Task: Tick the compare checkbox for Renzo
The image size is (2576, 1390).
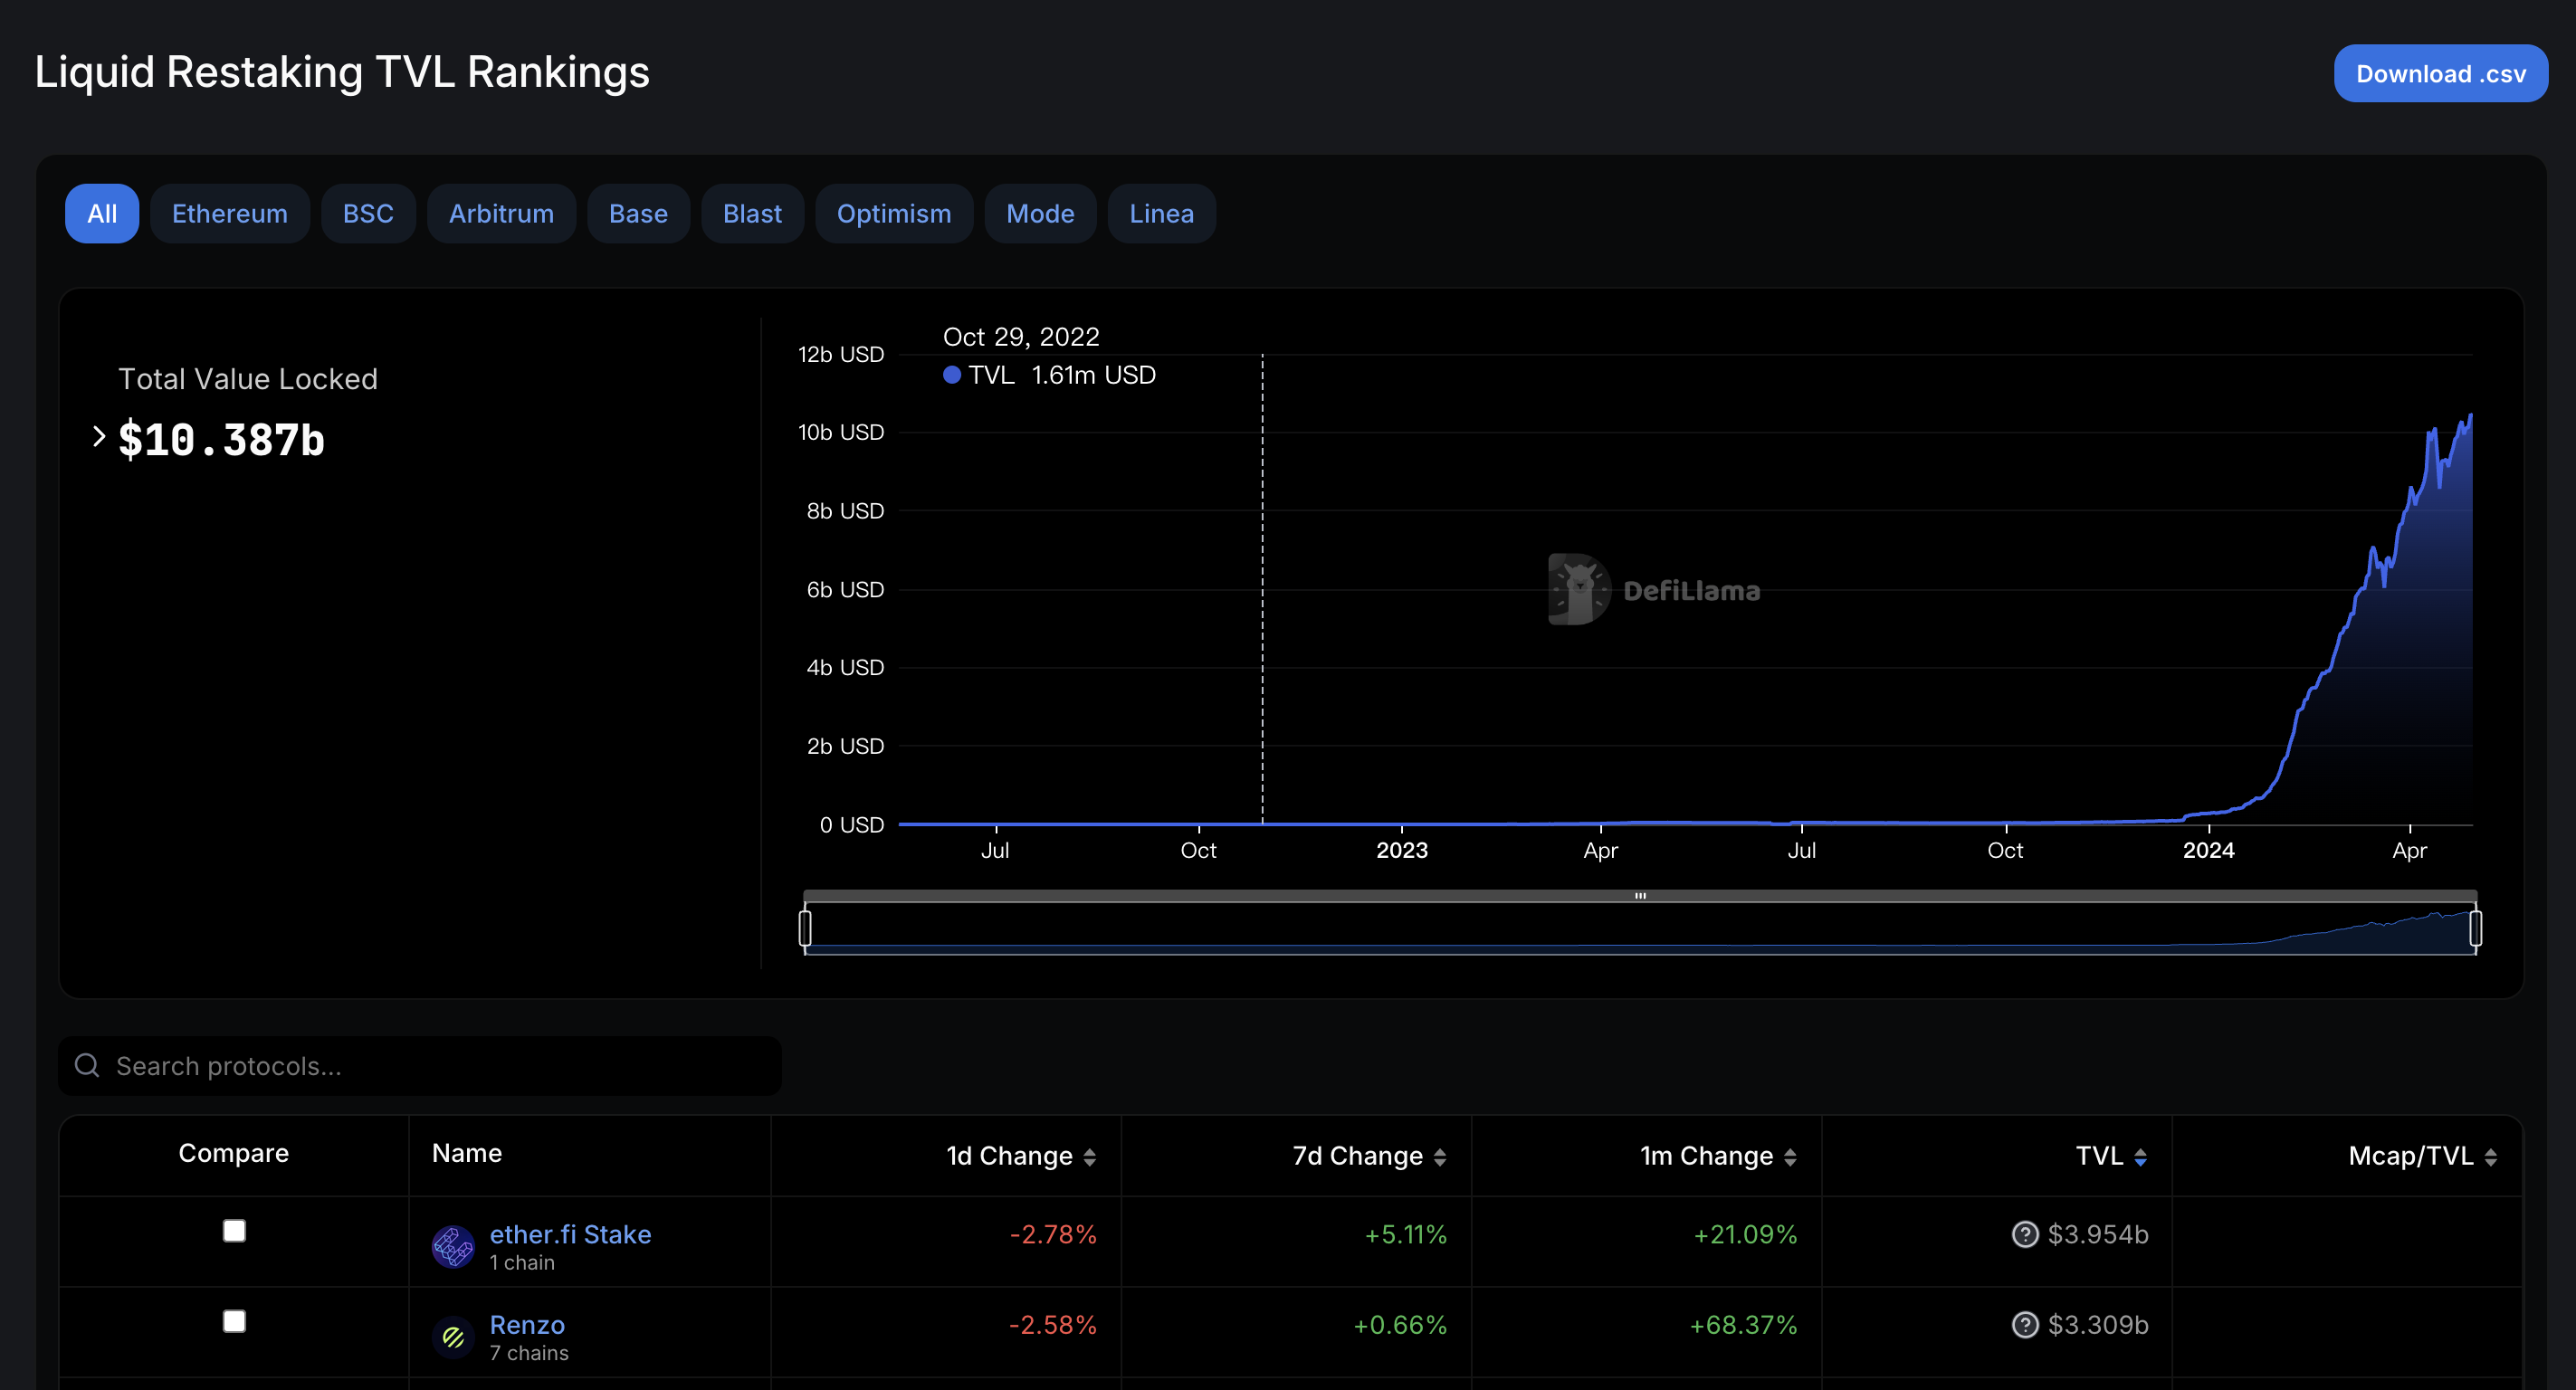Action: [234, 1321]
